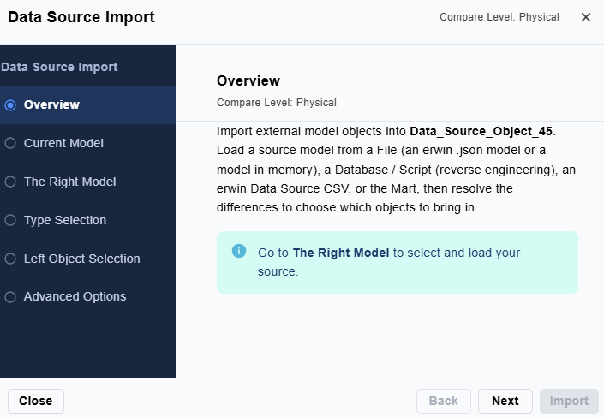Screen dimensions: 604x417
Task: Click the Data Source Import sidebar heading
Action: pyautogui.click(x=59, y=67)
